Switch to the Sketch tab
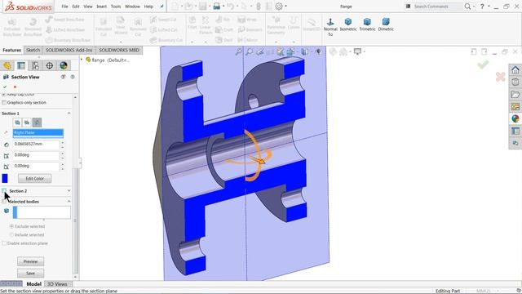 [33, 50]
